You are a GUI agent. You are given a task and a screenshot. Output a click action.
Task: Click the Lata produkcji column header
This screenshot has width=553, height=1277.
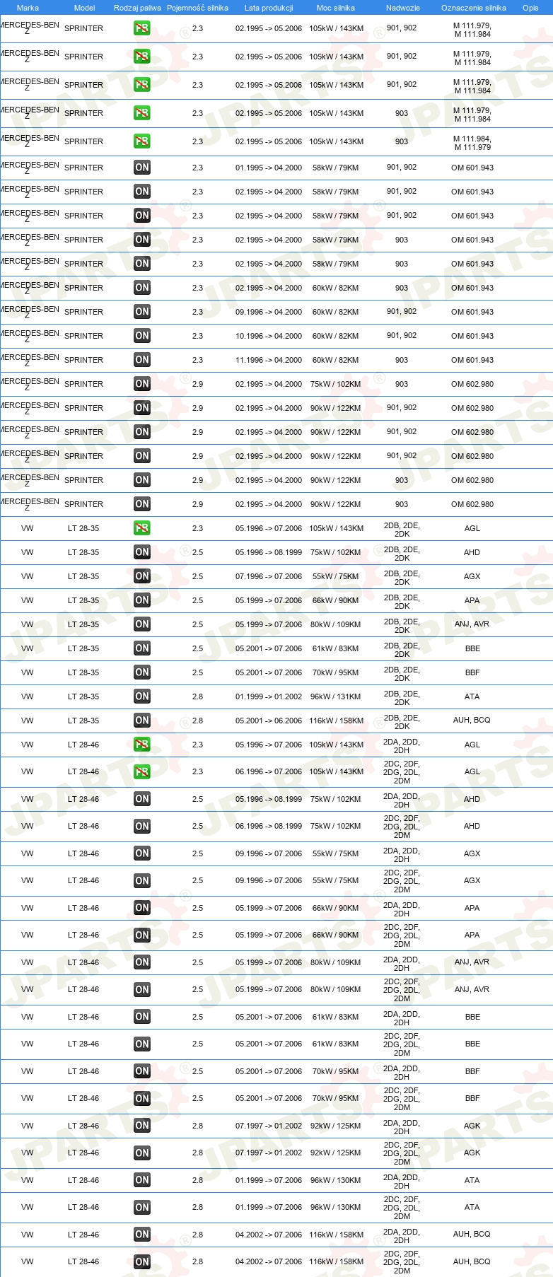pos(269,8)
